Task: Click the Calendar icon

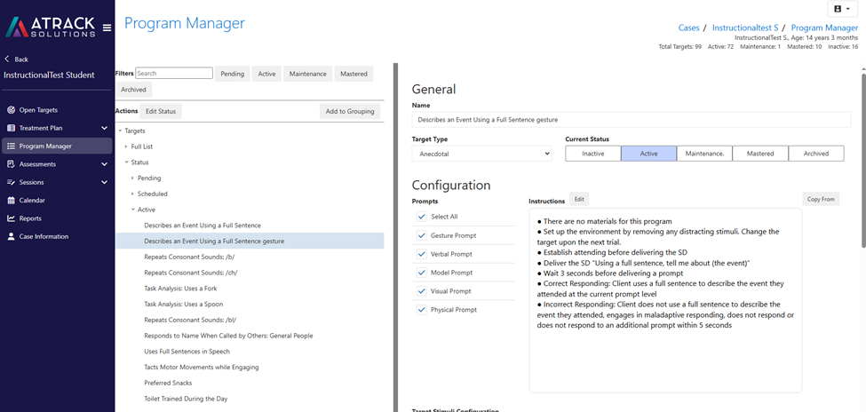Action: pos(11,201)
